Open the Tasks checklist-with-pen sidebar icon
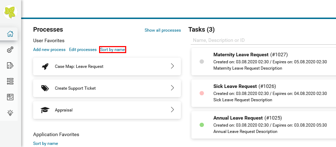336x147 pixels. tap(10, 65)
